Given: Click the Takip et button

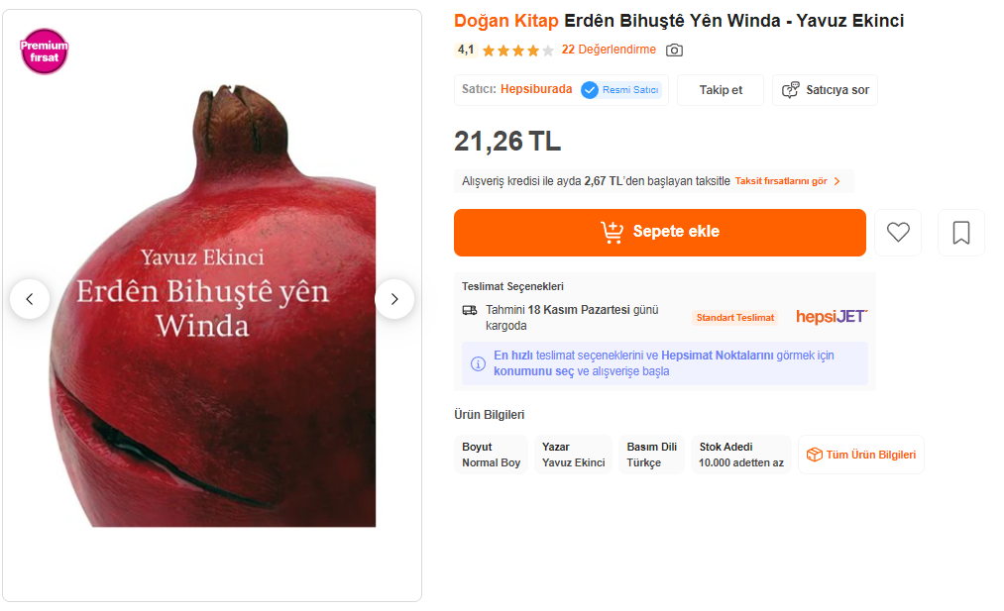Looking at the screenshot, I should point(721,90).
